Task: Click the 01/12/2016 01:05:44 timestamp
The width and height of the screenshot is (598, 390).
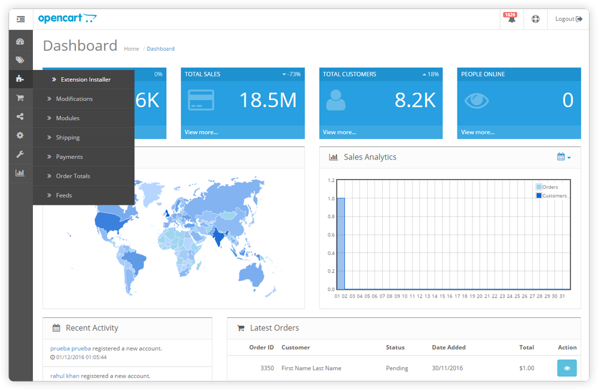Action: point(81,357)
